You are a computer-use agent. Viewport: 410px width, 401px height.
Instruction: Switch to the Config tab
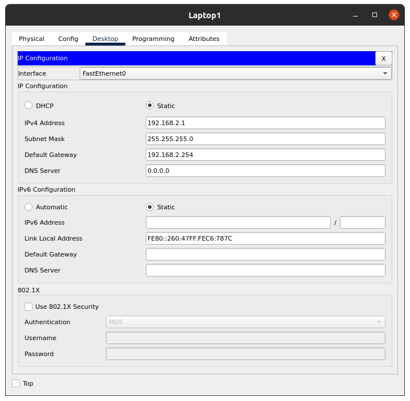[x=68, y=39]
